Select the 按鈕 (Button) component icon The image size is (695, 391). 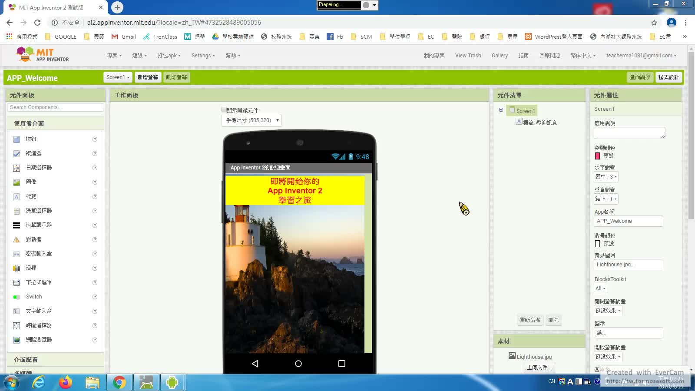pyautogui.click(x=17, y=139)
